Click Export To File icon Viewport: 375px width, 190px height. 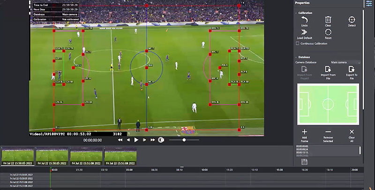click(x=352, y=69)
